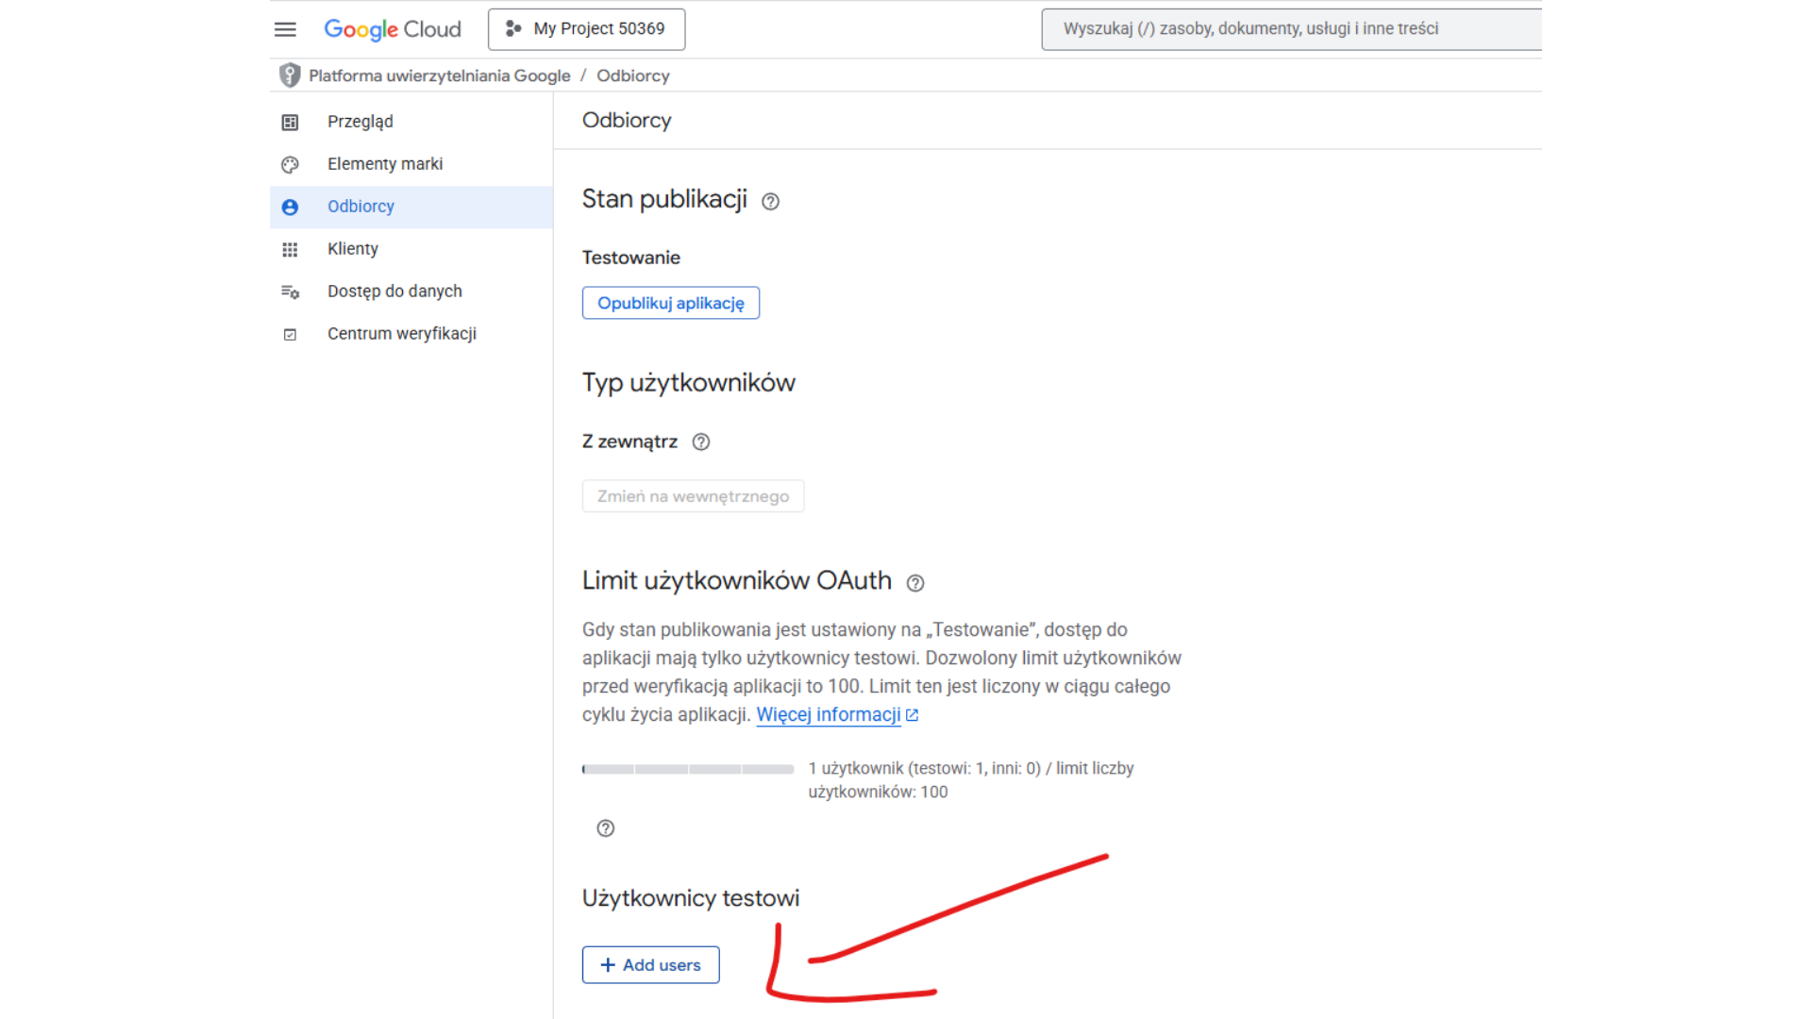Click the user count text beside the progress bar
Image resolution: width=1812 pixels, height=1019 pixels.
[x=971, y=780]
